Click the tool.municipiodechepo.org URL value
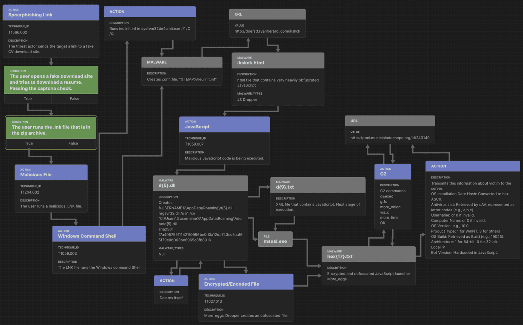Screen dimensions: 523x325 (x=390, y=138)
